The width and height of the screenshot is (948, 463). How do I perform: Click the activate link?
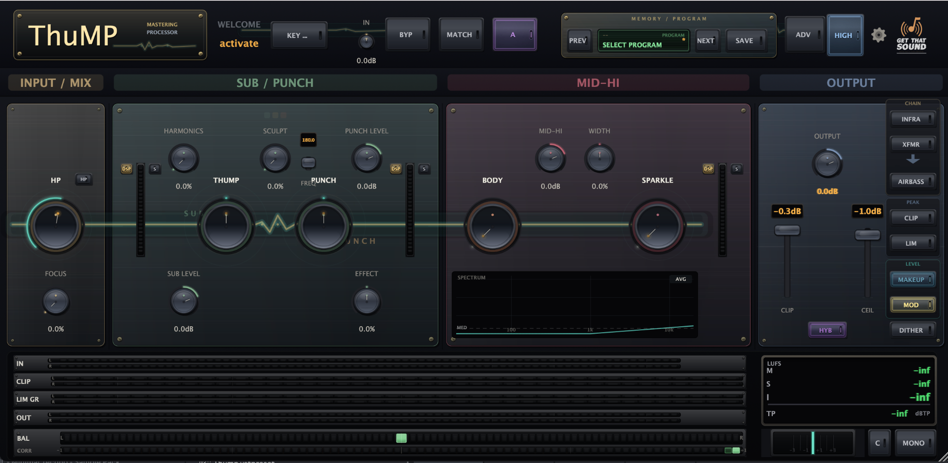pyautogui.click(x=239, y=43)
